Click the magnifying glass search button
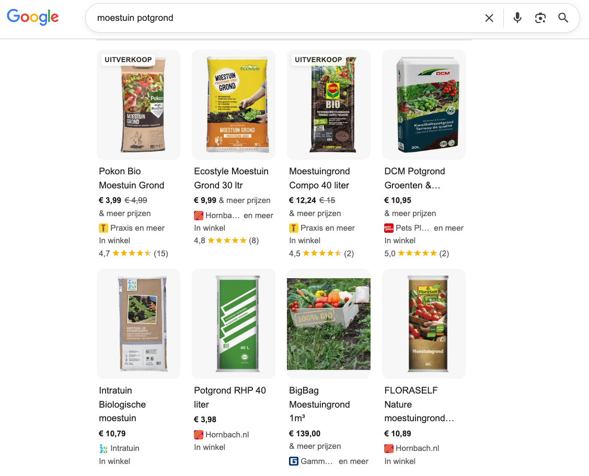 [563, 18]
